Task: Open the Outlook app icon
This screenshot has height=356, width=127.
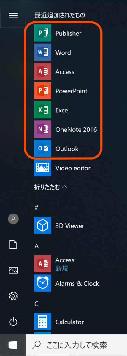Action: point(43,149)
